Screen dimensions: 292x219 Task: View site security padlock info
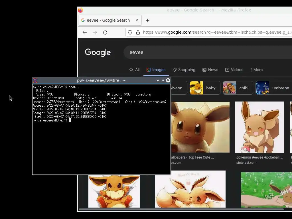tap(138, 33)
